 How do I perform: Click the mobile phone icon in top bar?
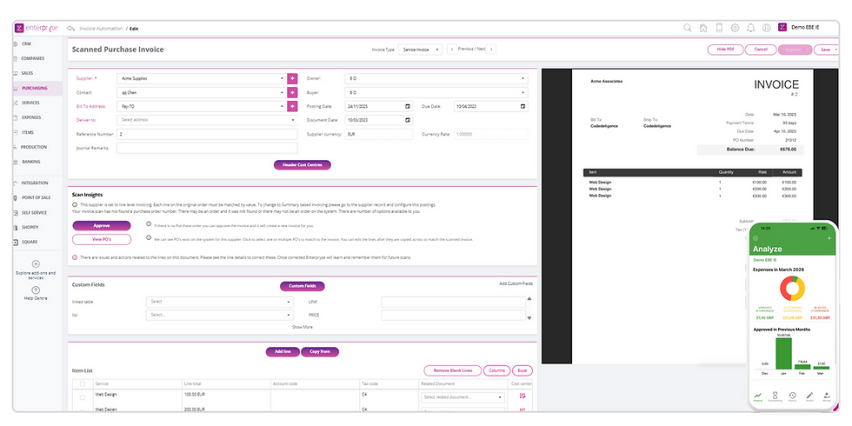[x=719, y=28]
